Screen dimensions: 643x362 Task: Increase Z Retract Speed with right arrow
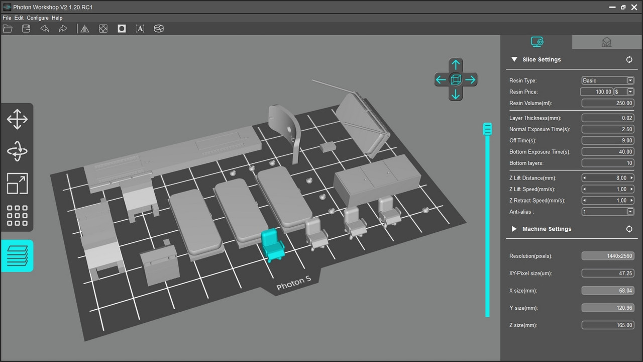(x=631, y=200)
